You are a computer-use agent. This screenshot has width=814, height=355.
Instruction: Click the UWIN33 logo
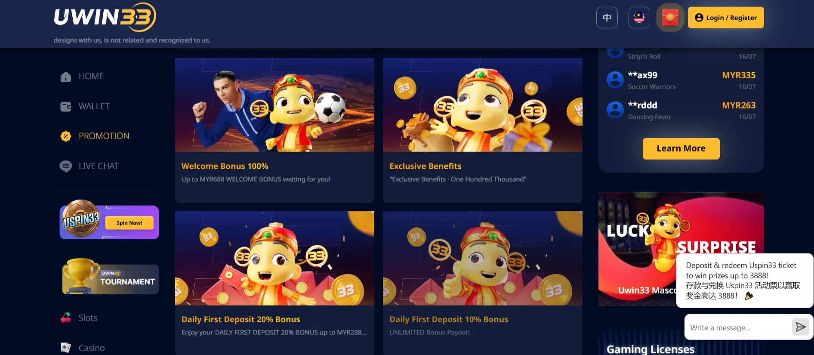pyautogui.click(x=105, y=17)
